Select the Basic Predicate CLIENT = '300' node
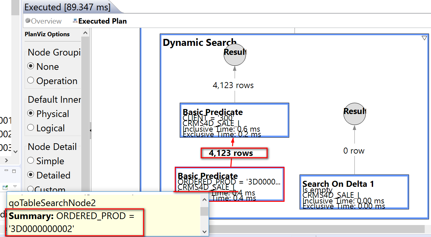The width and height of the screenshot is (431, 237). pos(234,120)
